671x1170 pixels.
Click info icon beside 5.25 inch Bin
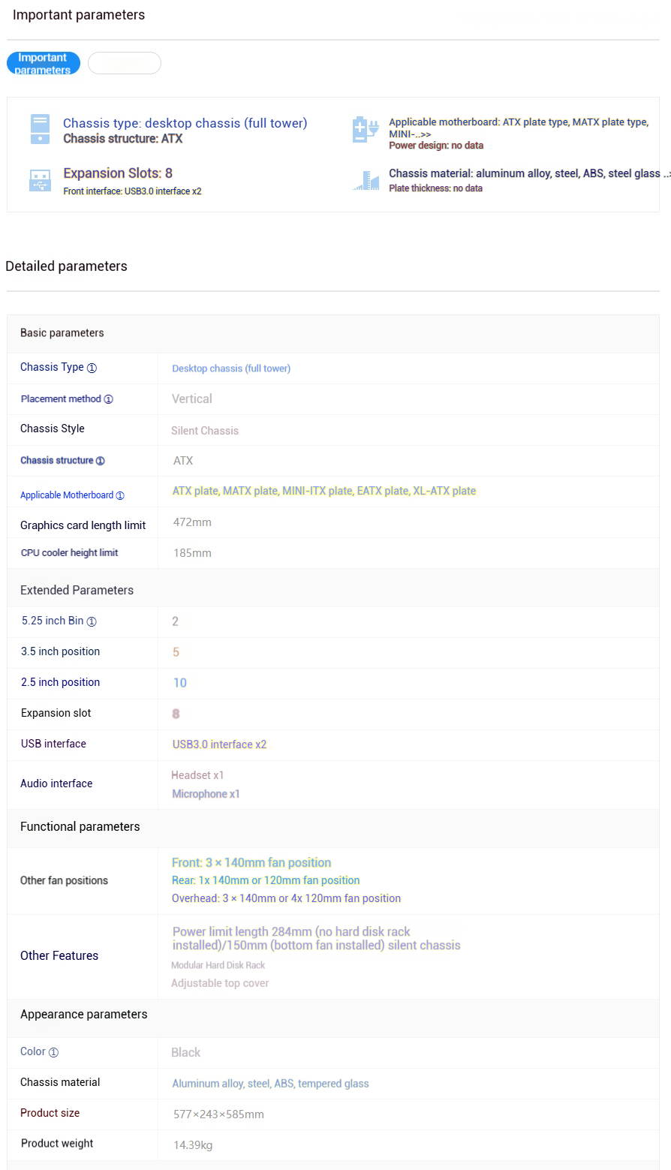coord(92,621)
